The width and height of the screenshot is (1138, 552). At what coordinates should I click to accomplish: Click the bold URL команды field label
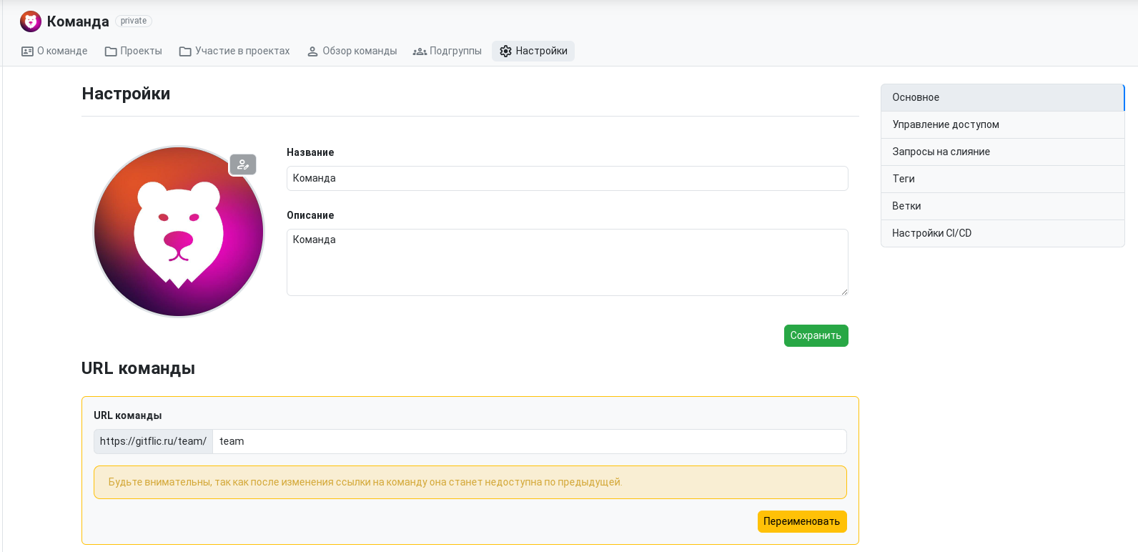click(128, 416)
